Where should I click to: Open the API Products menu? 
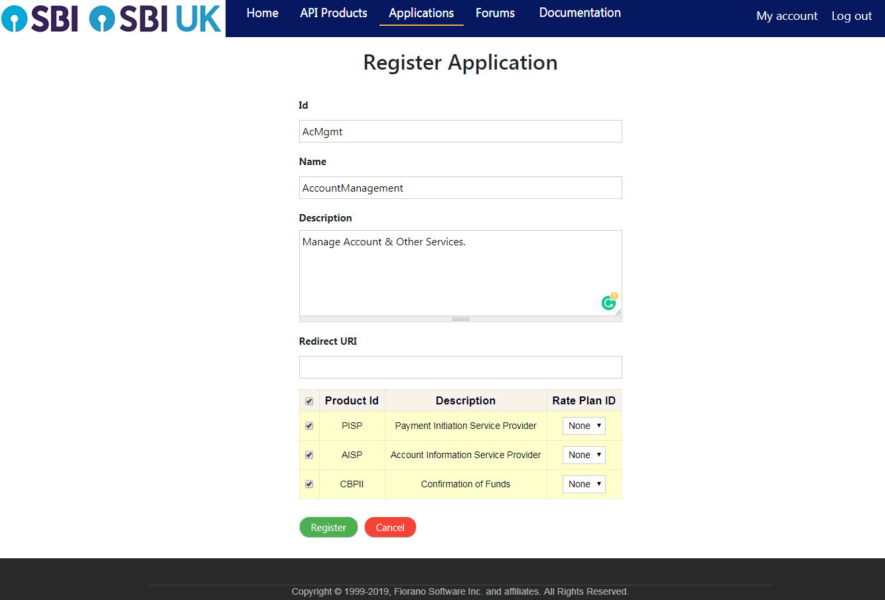pyautogui.click(x=334, y=13)
